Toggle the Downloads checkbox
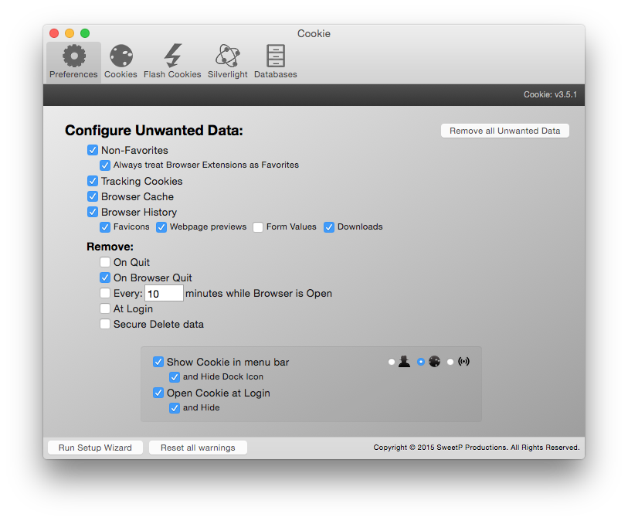628x521 pixels. click(x=329, y=227)
